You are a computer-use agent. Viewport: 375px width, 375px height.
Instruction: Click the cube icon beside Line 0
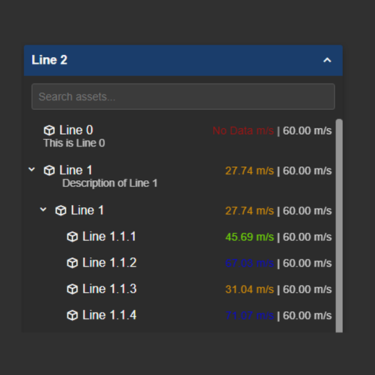pos(49,130)
